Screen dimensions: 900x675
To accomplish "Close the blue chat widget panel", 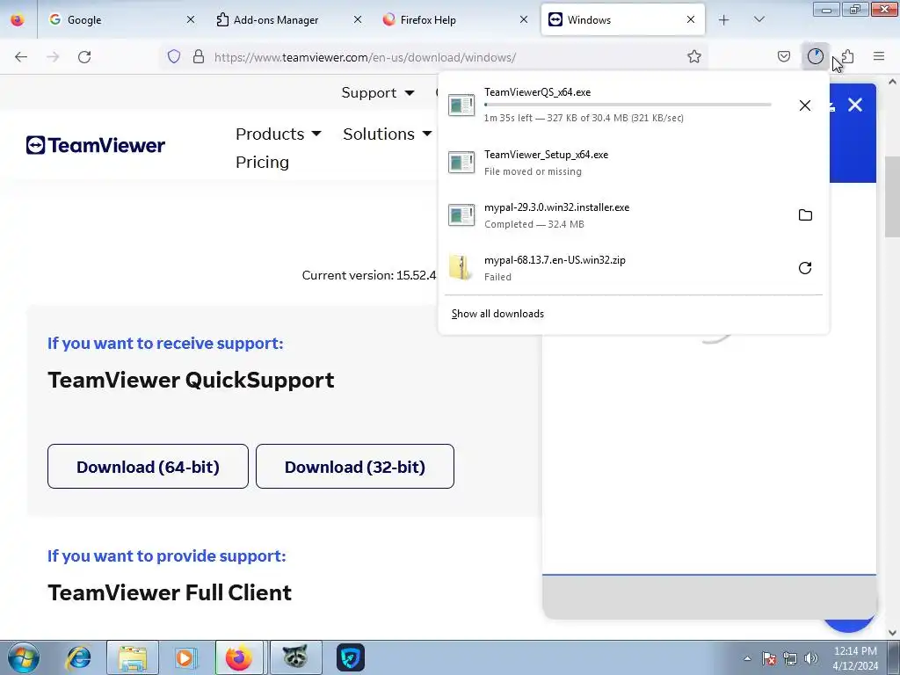I will click(x=855, y=105).
